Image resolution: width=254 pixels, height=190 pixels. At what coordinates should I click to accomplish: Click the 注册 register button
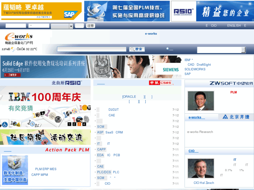[x=90, y=26]
